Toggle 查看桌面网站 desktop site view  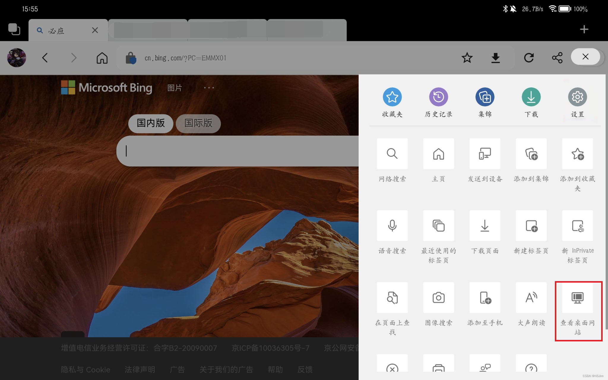(577, 297)
